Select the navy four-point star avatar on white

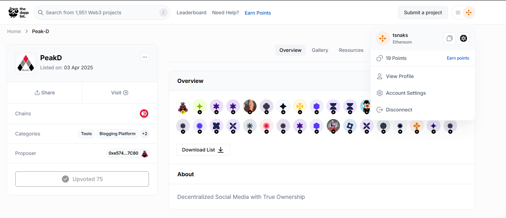(x=283, y=107)
